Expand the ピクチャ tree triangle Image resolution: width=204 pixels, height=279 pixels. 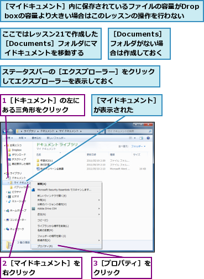pos(7,192)
